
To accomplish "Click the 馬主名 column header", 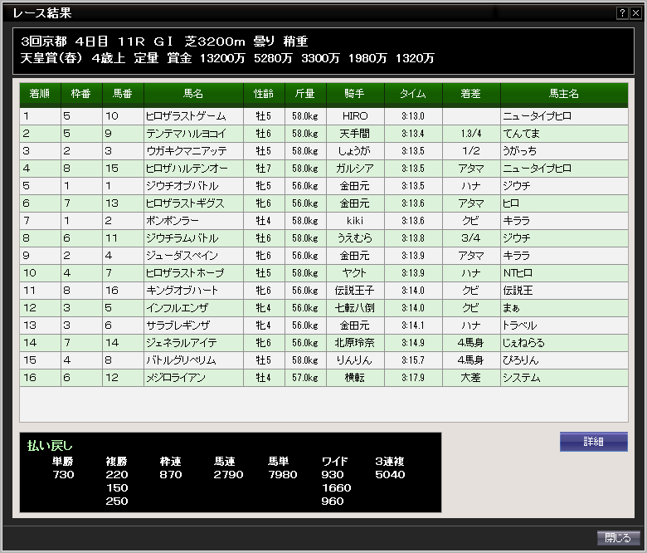I will point(564,94).
